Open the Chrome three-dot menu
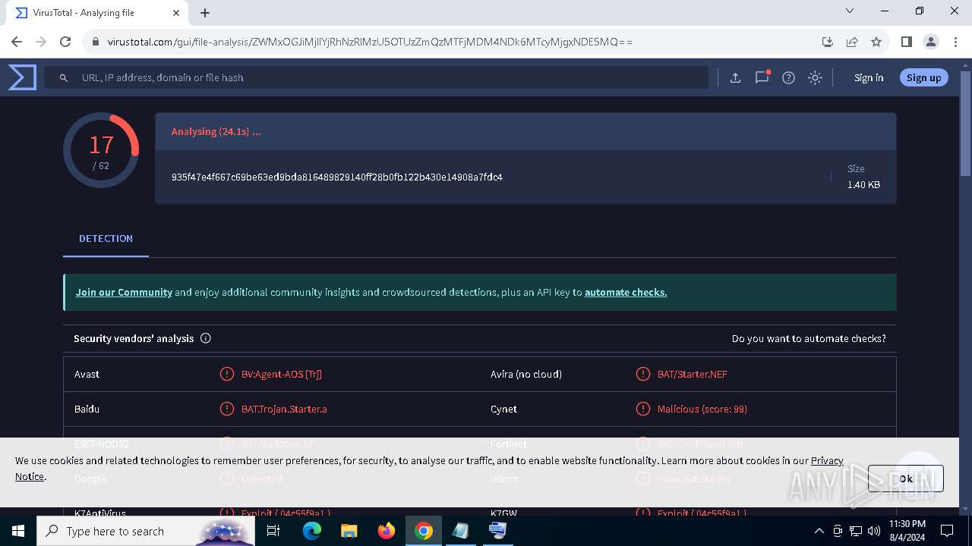The width and height of the screenshot is (972, 546). point(955,42)
